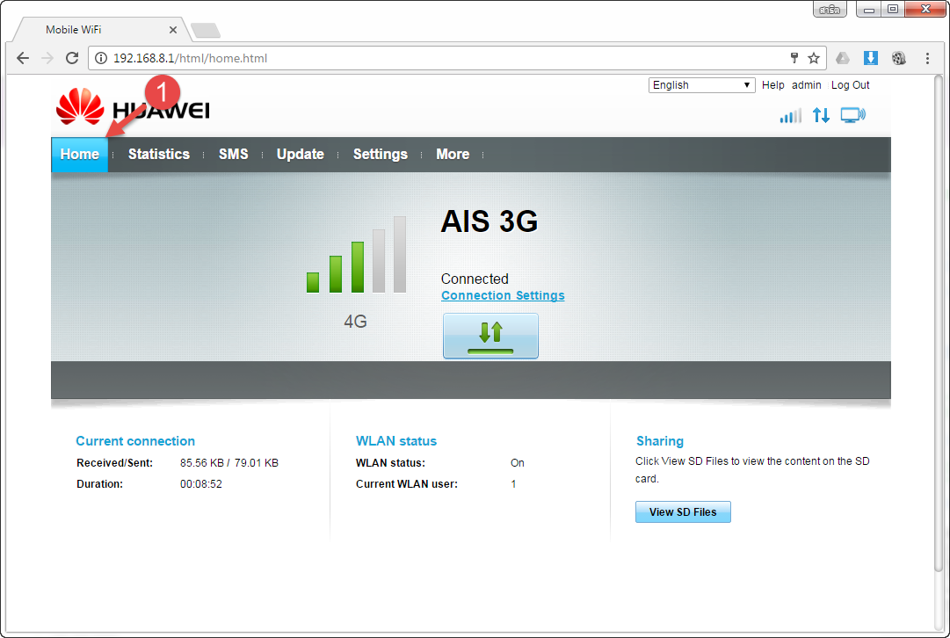950x638 pixels.
Task: Click the blue download extension icon
Action: point(871,58)
